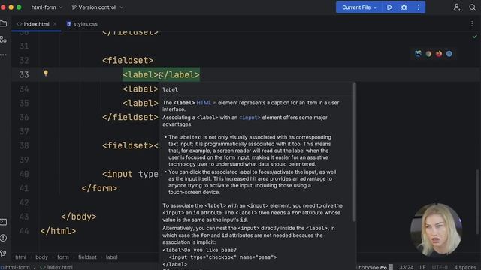Close the index.html tab
The width and height of the screenshot is (481, 270).
point(55,24)
